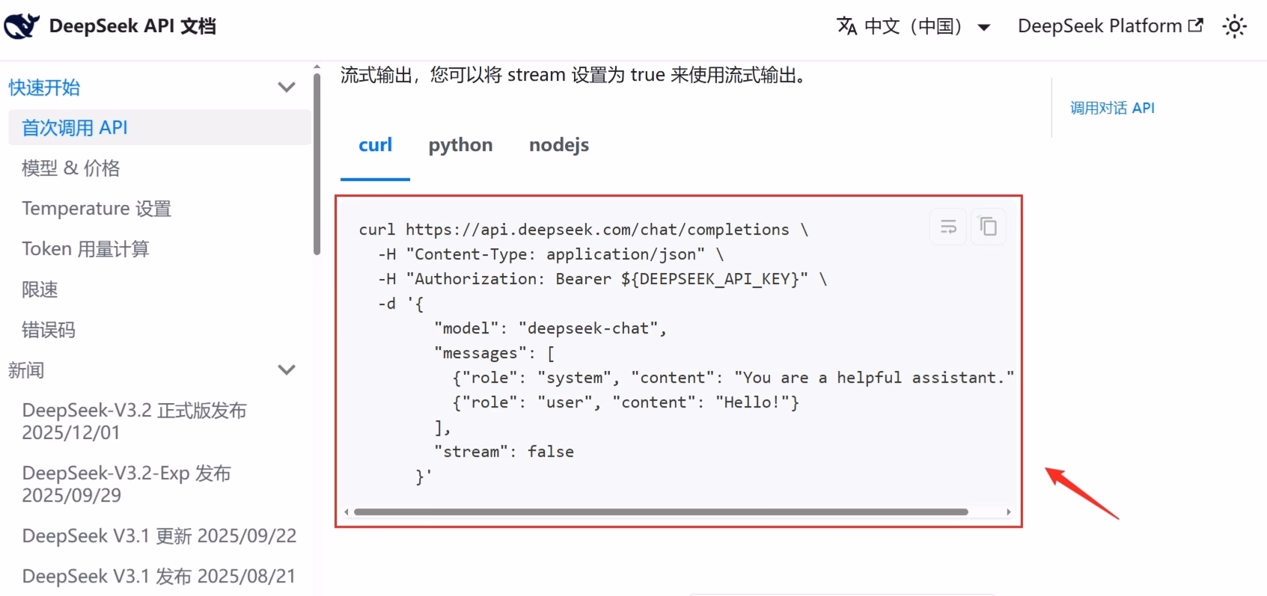
Task: Switch to the nodejs code tab
Action: 559,145
